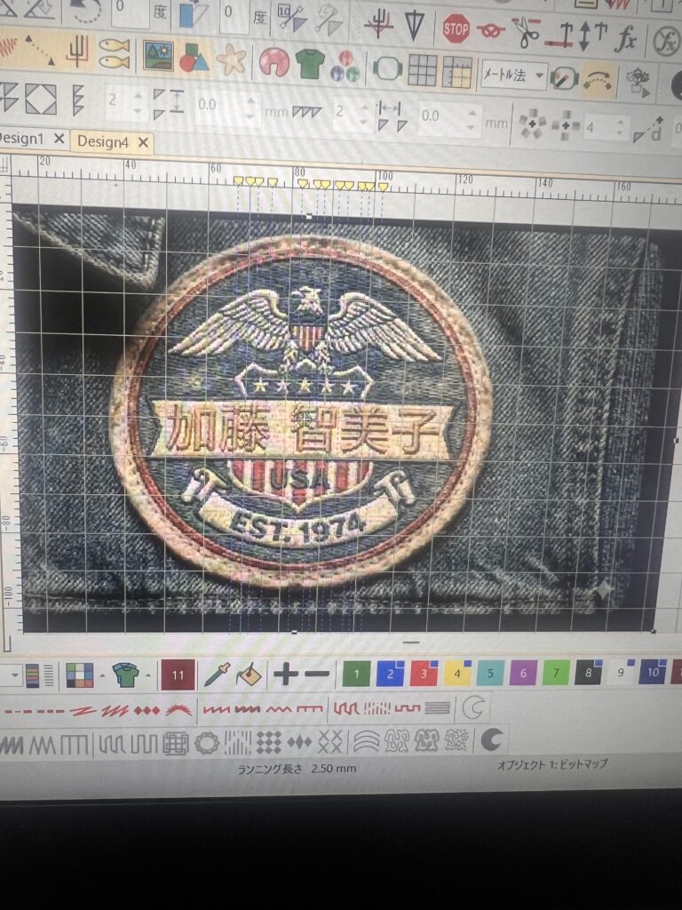Expand the T-shirt color dropdown arrow

pyautogui.click(x=147, y=676)
